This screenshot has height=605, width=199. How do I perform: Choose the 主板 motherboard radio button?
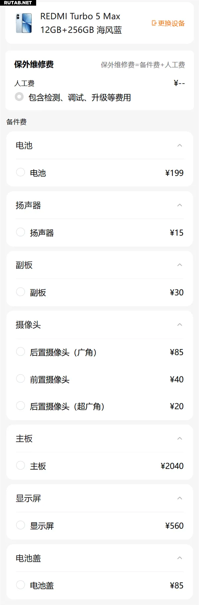point(21,466)
